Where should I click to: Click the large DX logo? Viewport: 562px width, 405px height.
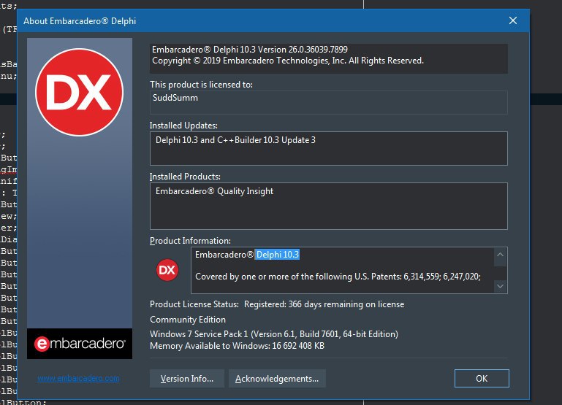pyautogui.click(x=79, y=92)
